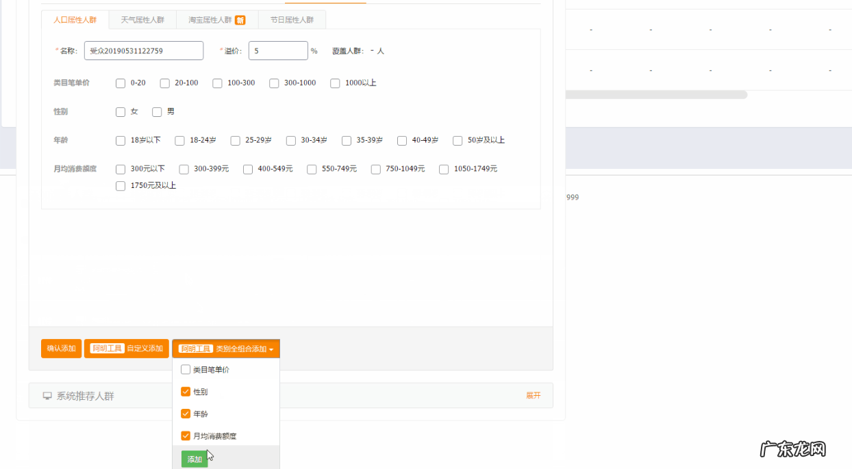Click the 新 badge on 淘宝属性人群 tab
This screenshot has height=469, width=852.
pyautogui.click(x=240, y=20)
